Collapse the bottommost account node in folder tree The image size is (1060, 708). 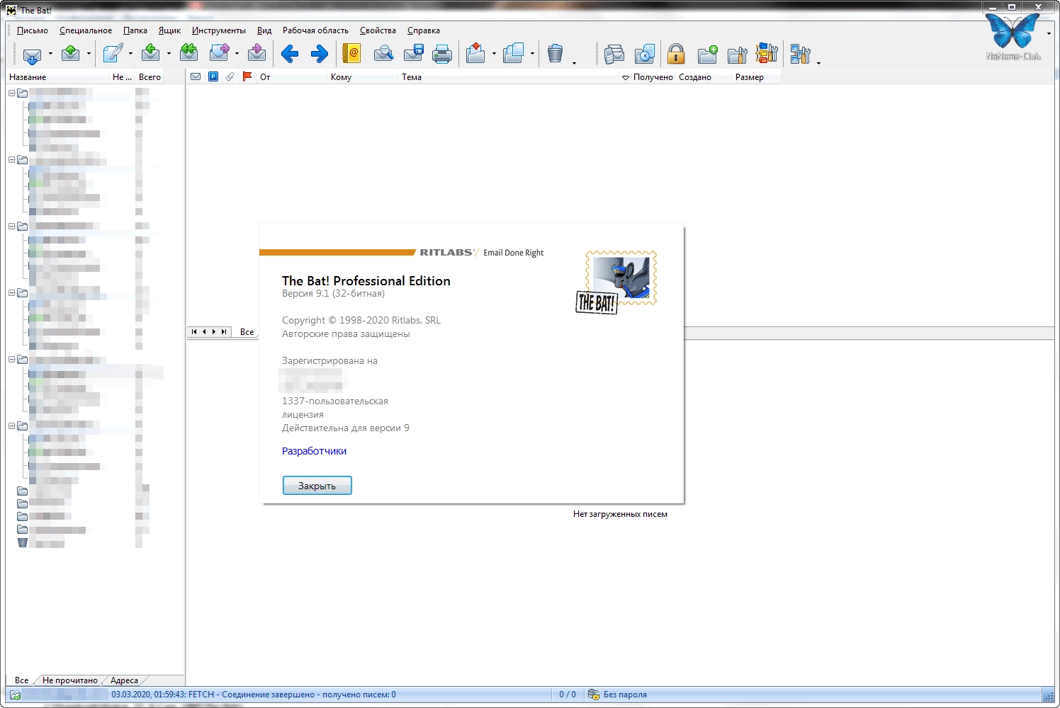pyautogui.click(x=11, y=426)
